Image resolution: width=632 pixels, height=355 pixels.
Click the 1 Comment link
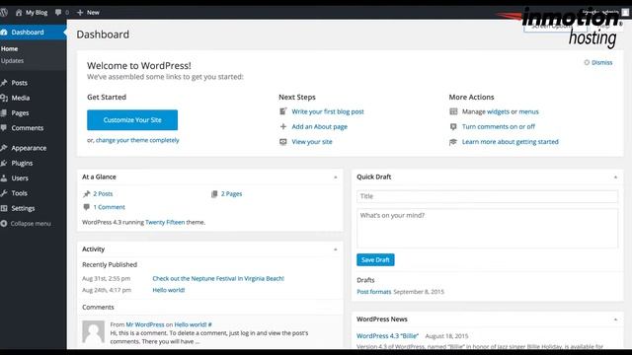[110, 207]
